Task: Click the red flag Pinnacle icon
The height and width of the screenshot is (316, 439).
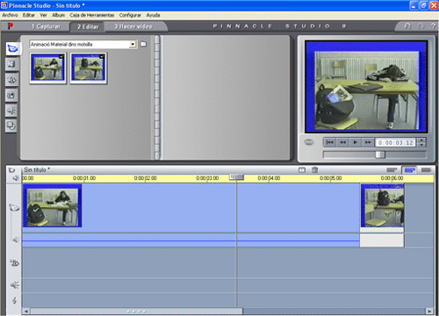Action: coord(11,26)
